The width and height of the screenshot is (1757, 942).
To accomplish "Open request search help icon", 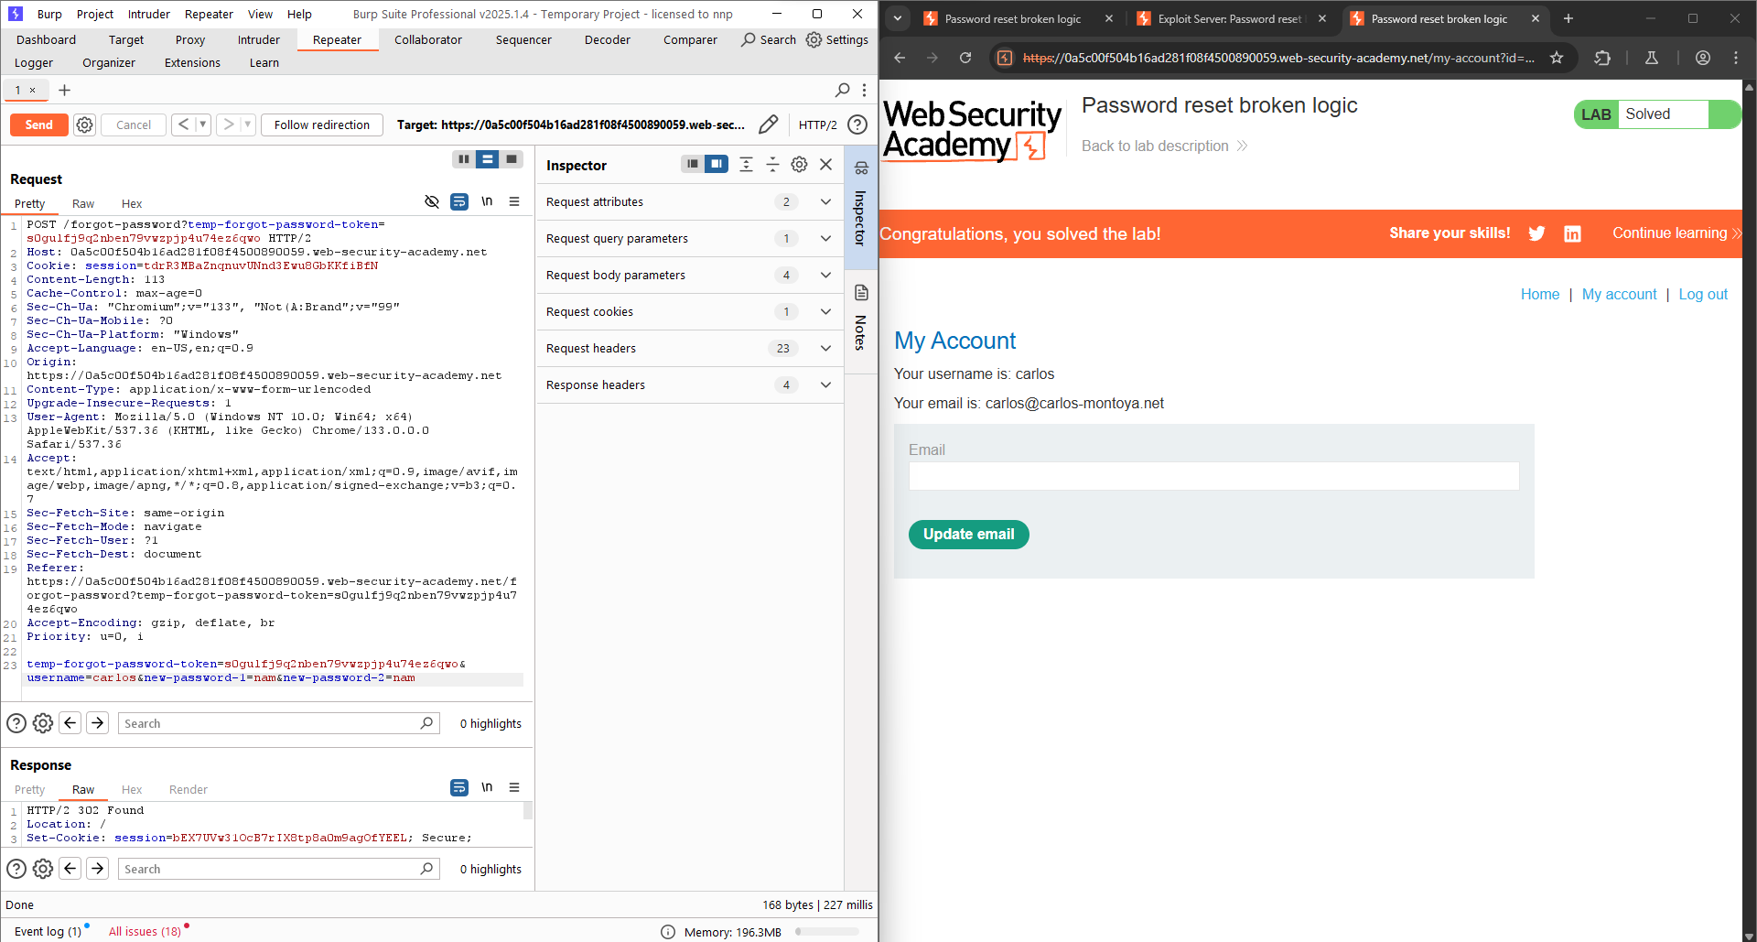I will pyautogui.click(x=16, y=723).
